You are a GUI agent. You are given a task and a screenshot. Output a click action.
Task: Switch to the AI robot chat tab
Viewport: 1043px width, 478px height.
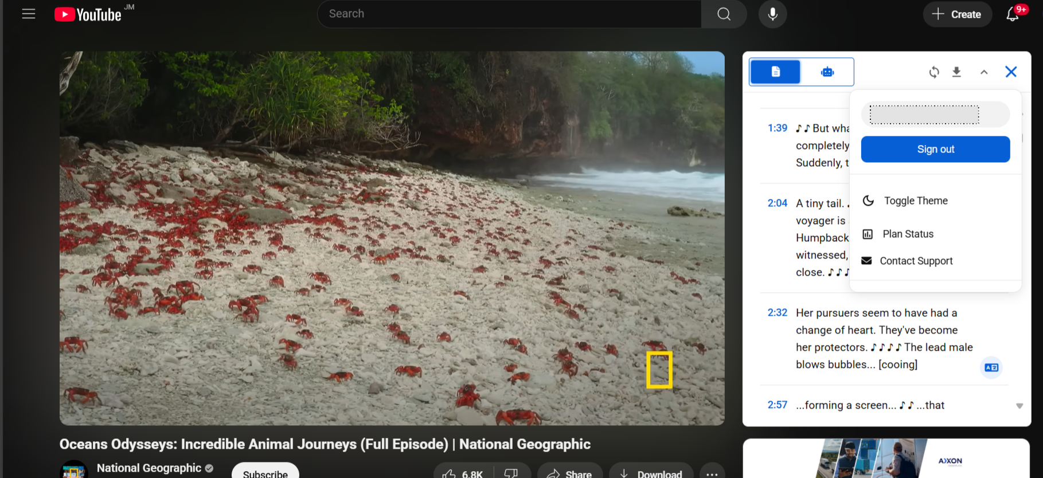click(827, 72)
